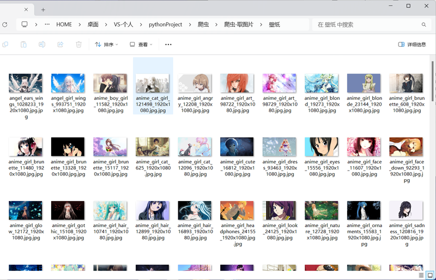436x280 pixels.
Task: Switch to details list view icon
Action: tap(421, 275)
